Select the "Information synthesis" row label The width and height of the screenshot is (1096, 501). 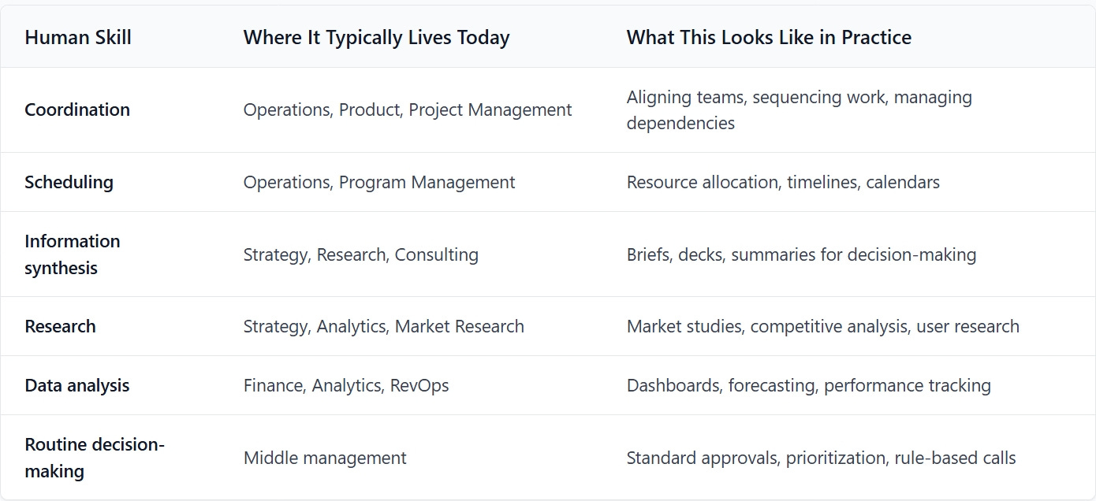(x=73, y=254)
